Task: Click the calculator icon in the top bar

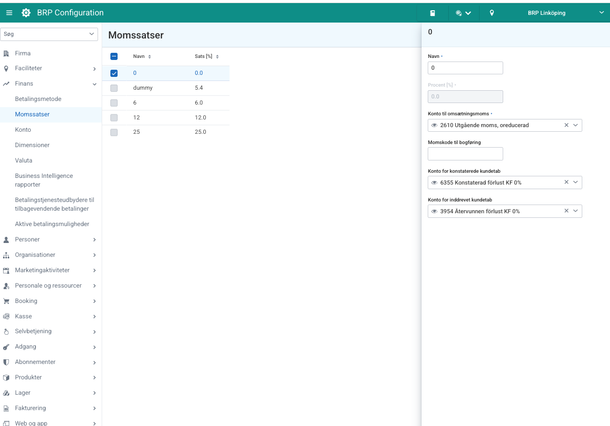Action: point(432,13)
